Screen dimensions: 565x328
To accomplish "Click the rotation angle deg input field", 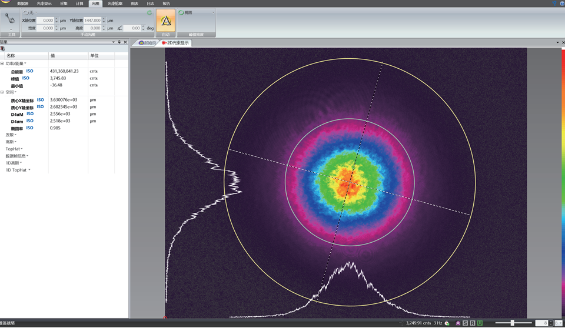I will (132, 28).
